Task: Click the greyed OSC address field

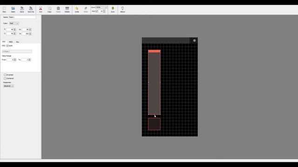Action: (x=17, y=51)
